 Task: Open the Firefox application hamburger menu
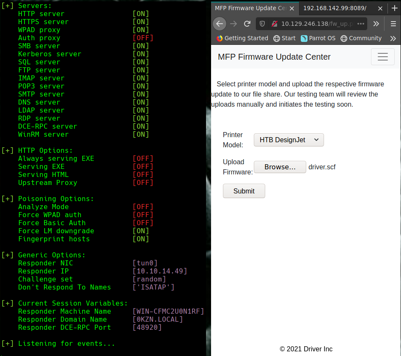point(393,24)
